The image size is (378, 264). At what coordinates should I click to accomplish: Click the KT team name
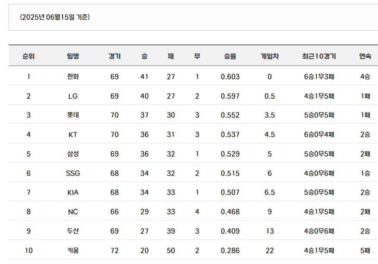tap(73, 135)
